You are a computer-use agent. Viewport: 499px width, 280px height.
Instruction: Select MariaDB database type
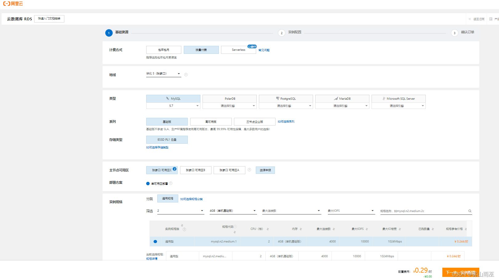pyautogui.click(x=342, y=98)
